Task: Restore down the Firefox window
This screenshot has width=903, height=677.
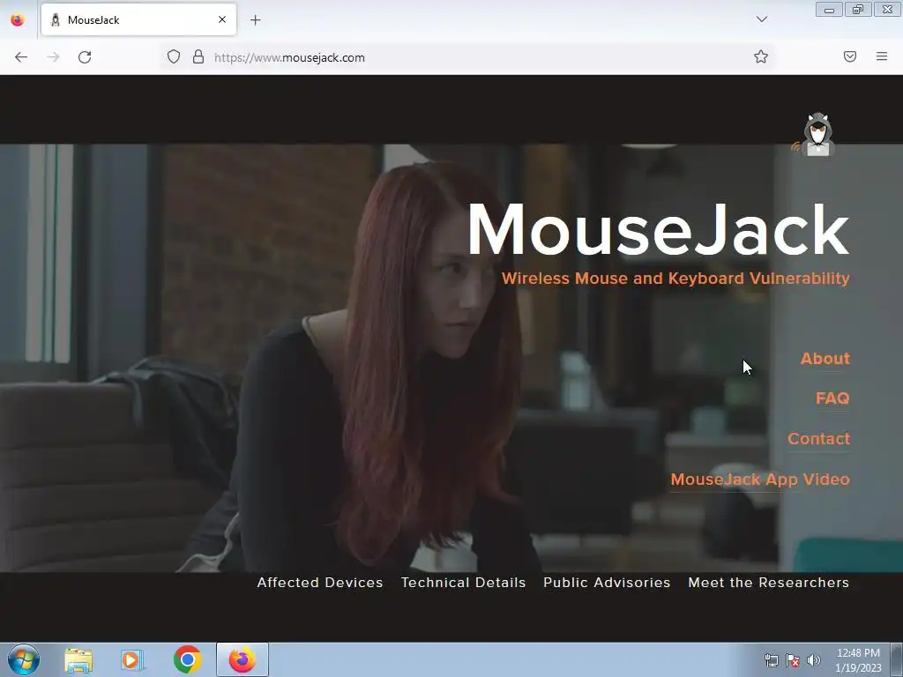Action: [858, 9]
